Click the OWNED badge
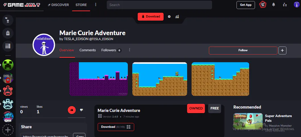The width and height of the screenshot is (301, 137). 196,108
